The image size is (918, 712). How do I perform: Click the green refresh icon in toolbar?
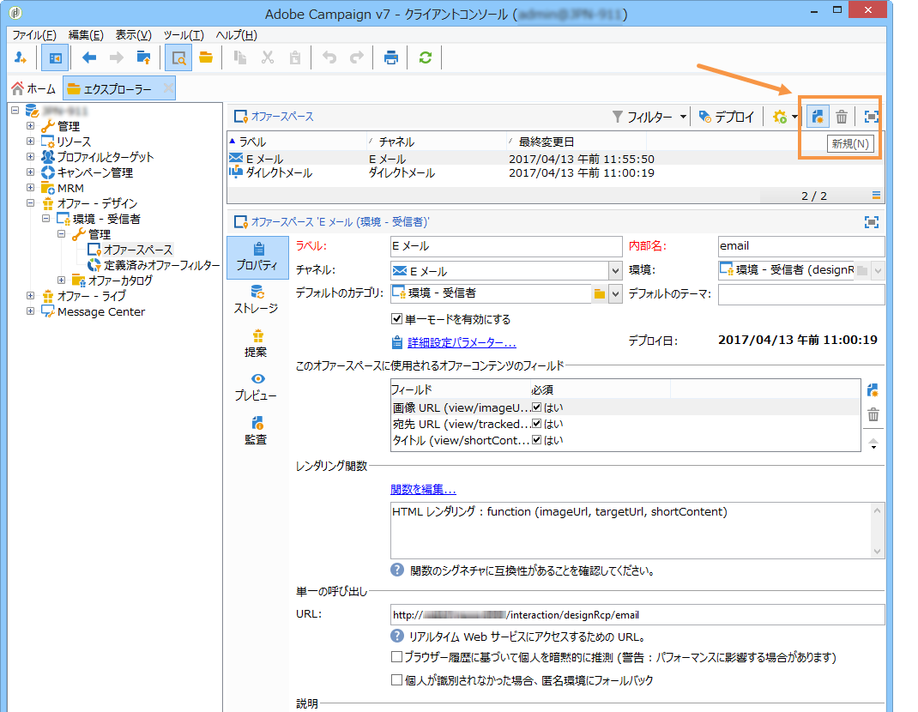[425, 57]
